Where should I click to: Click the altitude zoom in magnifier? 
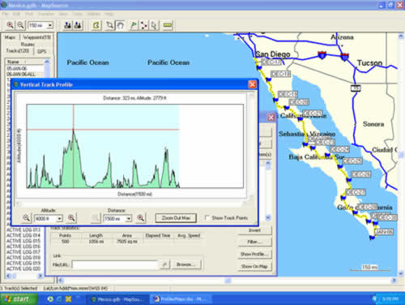point(71,218)
